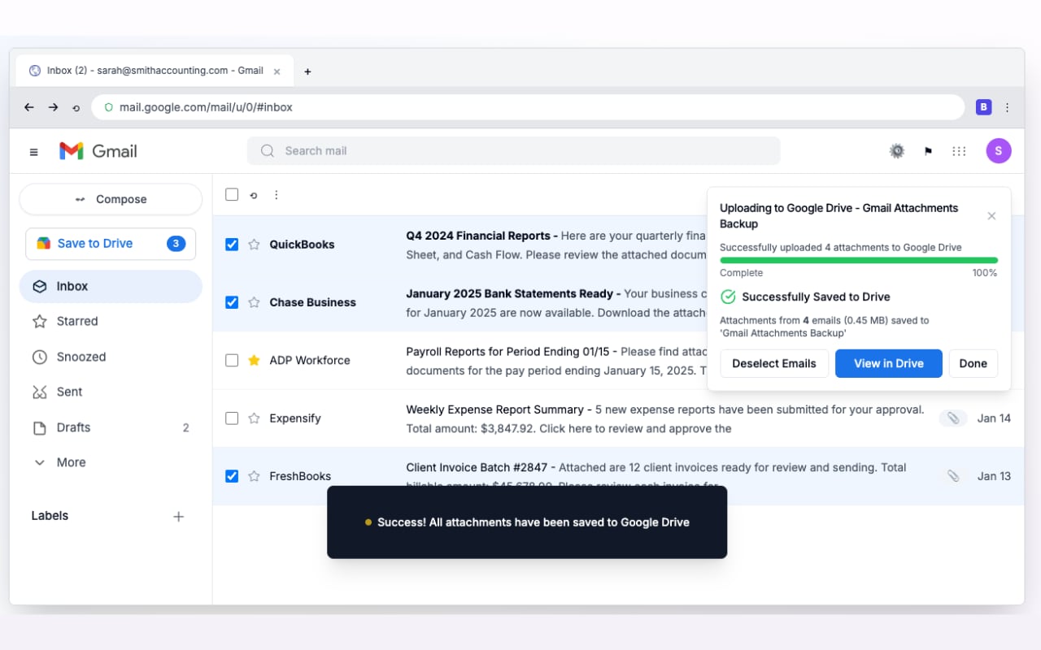Viewport: 1041px width, 650px height.
Task: Click the green upload progress bar
Action: [x=858, y=259]
